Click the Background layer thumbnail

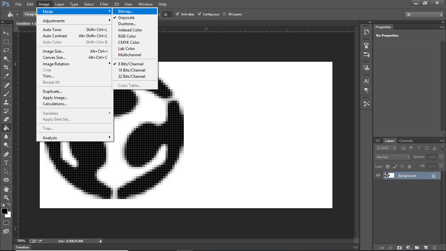389,176
